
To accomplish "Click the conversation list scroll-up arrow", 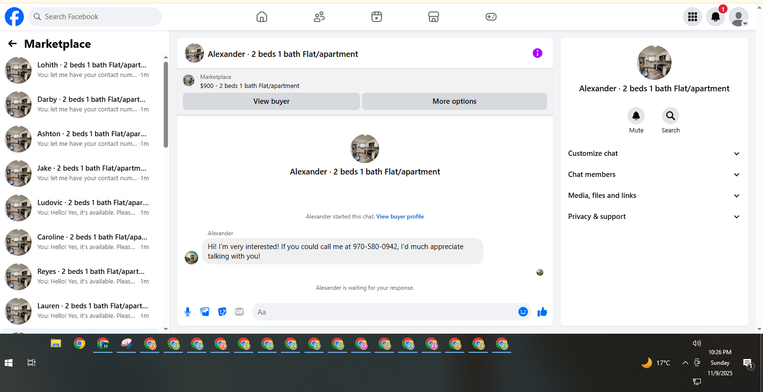I will coord(166,57).
